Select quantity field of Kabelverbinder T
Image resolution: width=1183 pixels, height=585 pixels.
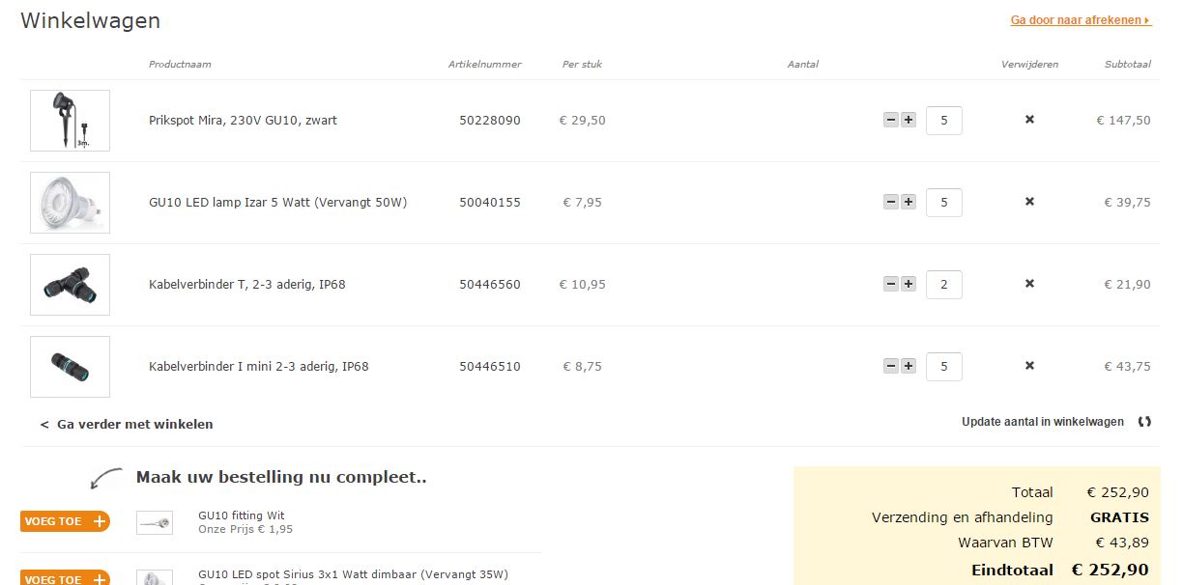point(944,285)
